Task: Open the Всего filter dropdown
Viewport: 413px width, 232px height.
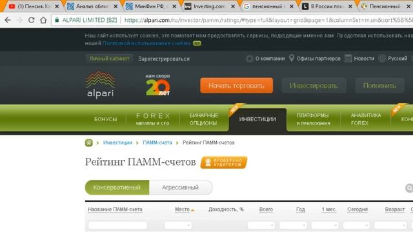Action: coord(261,225)
